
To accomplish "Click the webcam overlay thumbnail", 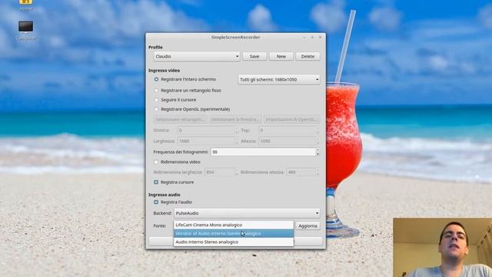I will [443, 248].
